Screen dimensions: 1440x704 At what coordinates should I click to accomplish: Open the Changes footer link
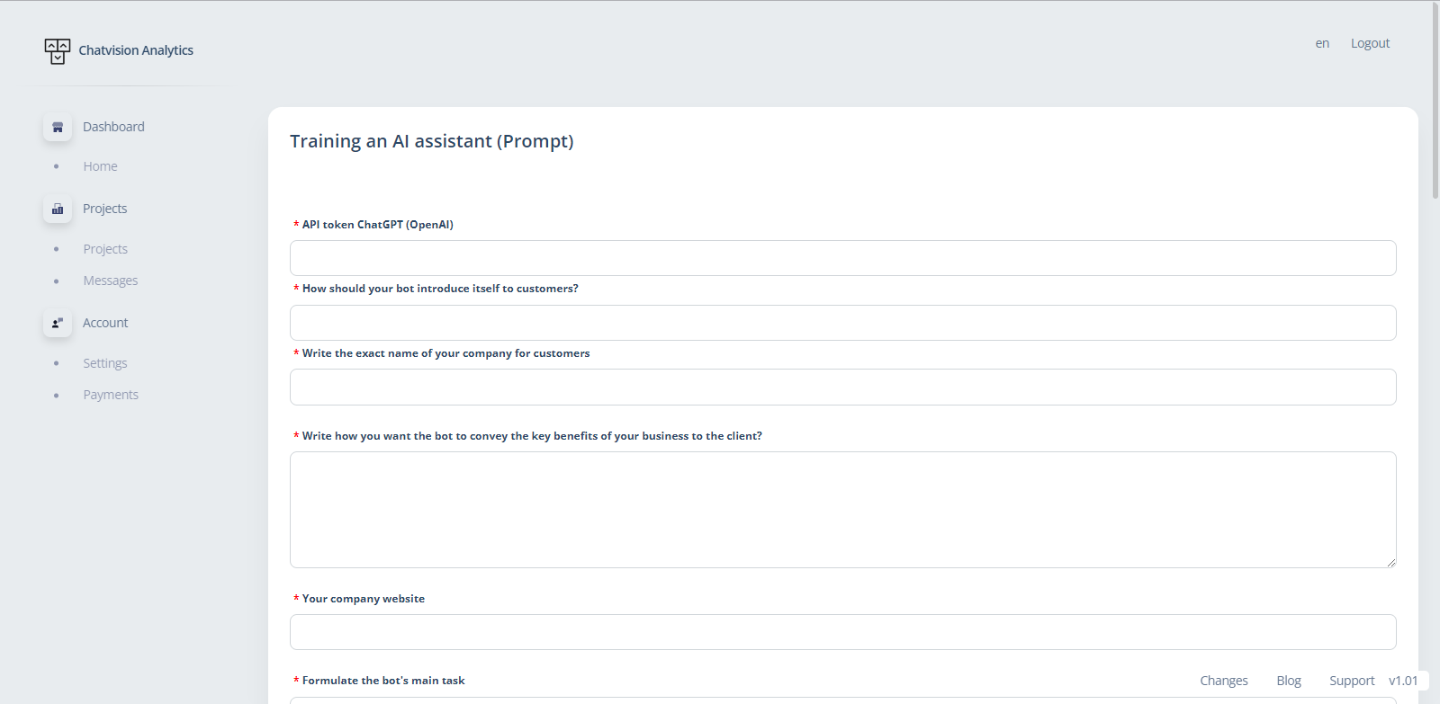click(1224, 681)
